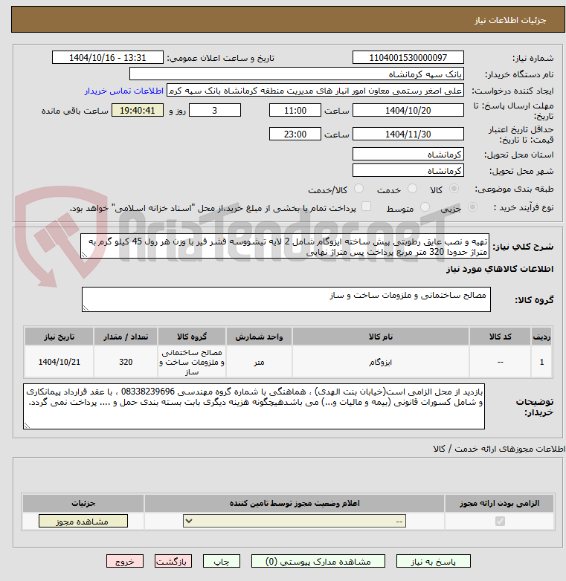Image resolution: width=566 pixels, height=581 pixels.
Task: Click the remaining time field 19:40:41
Action: click(x=138, y=111)
